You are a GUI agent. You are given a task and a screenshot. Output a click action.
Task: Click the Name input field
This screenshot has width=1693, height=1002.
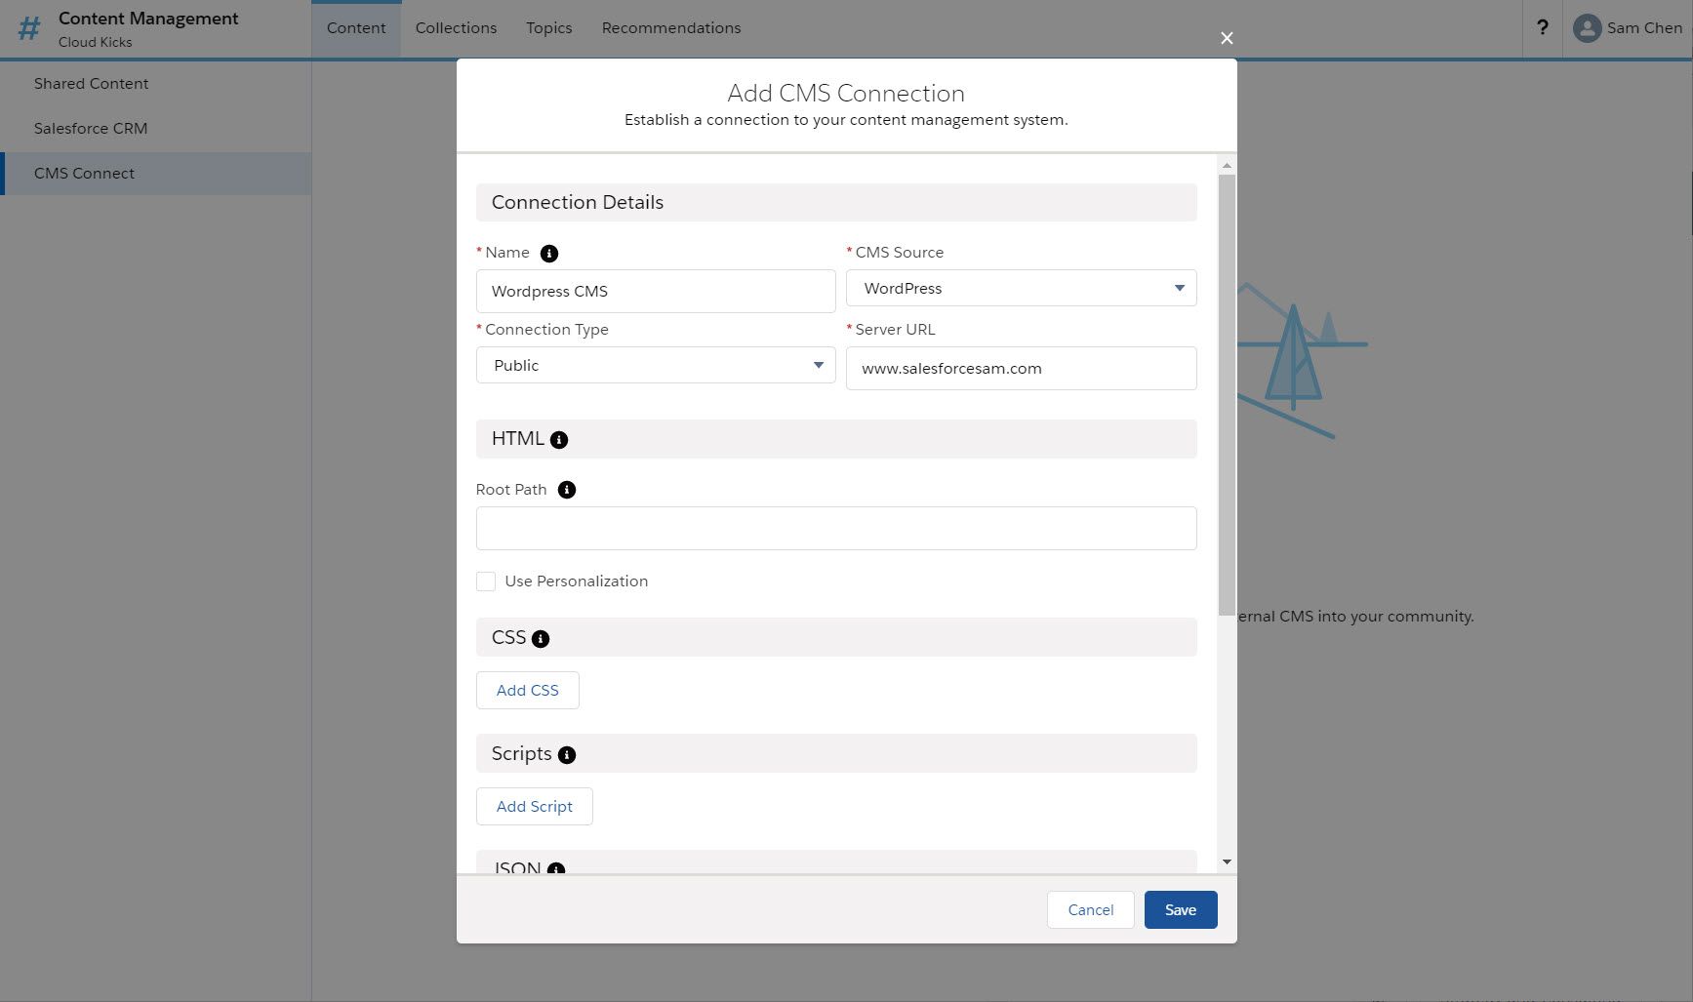coord(656,292)
